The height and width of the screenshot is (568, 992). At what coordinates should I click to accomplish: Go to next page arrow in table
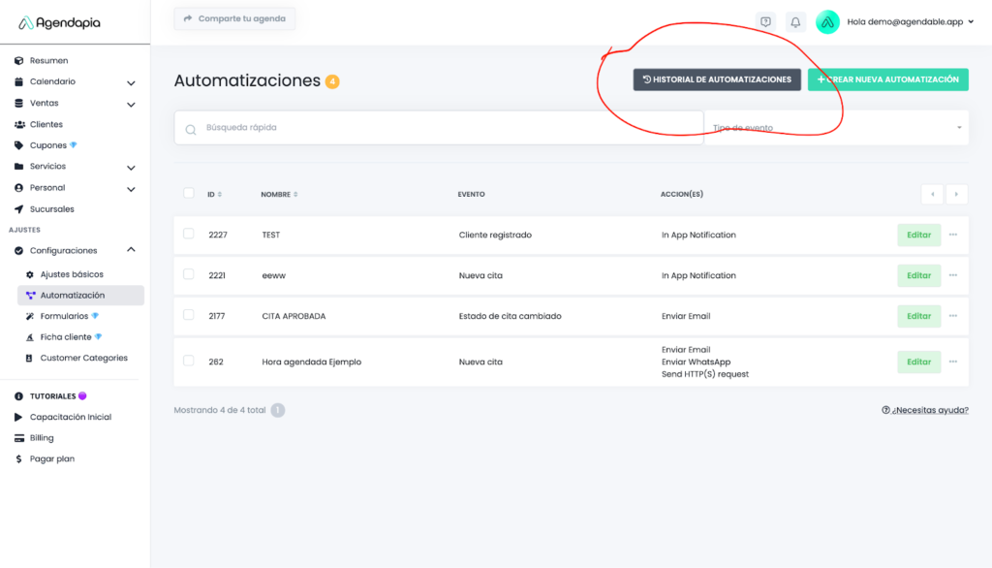[957, 194]
